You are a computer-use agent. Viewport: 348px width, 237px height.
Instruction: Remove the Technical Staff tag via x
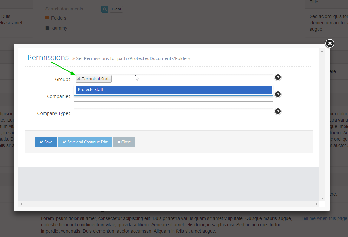(x=79, y=79)
